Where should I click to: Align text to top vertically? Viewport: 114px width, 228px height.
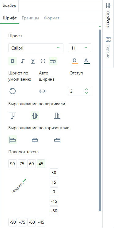13,116
